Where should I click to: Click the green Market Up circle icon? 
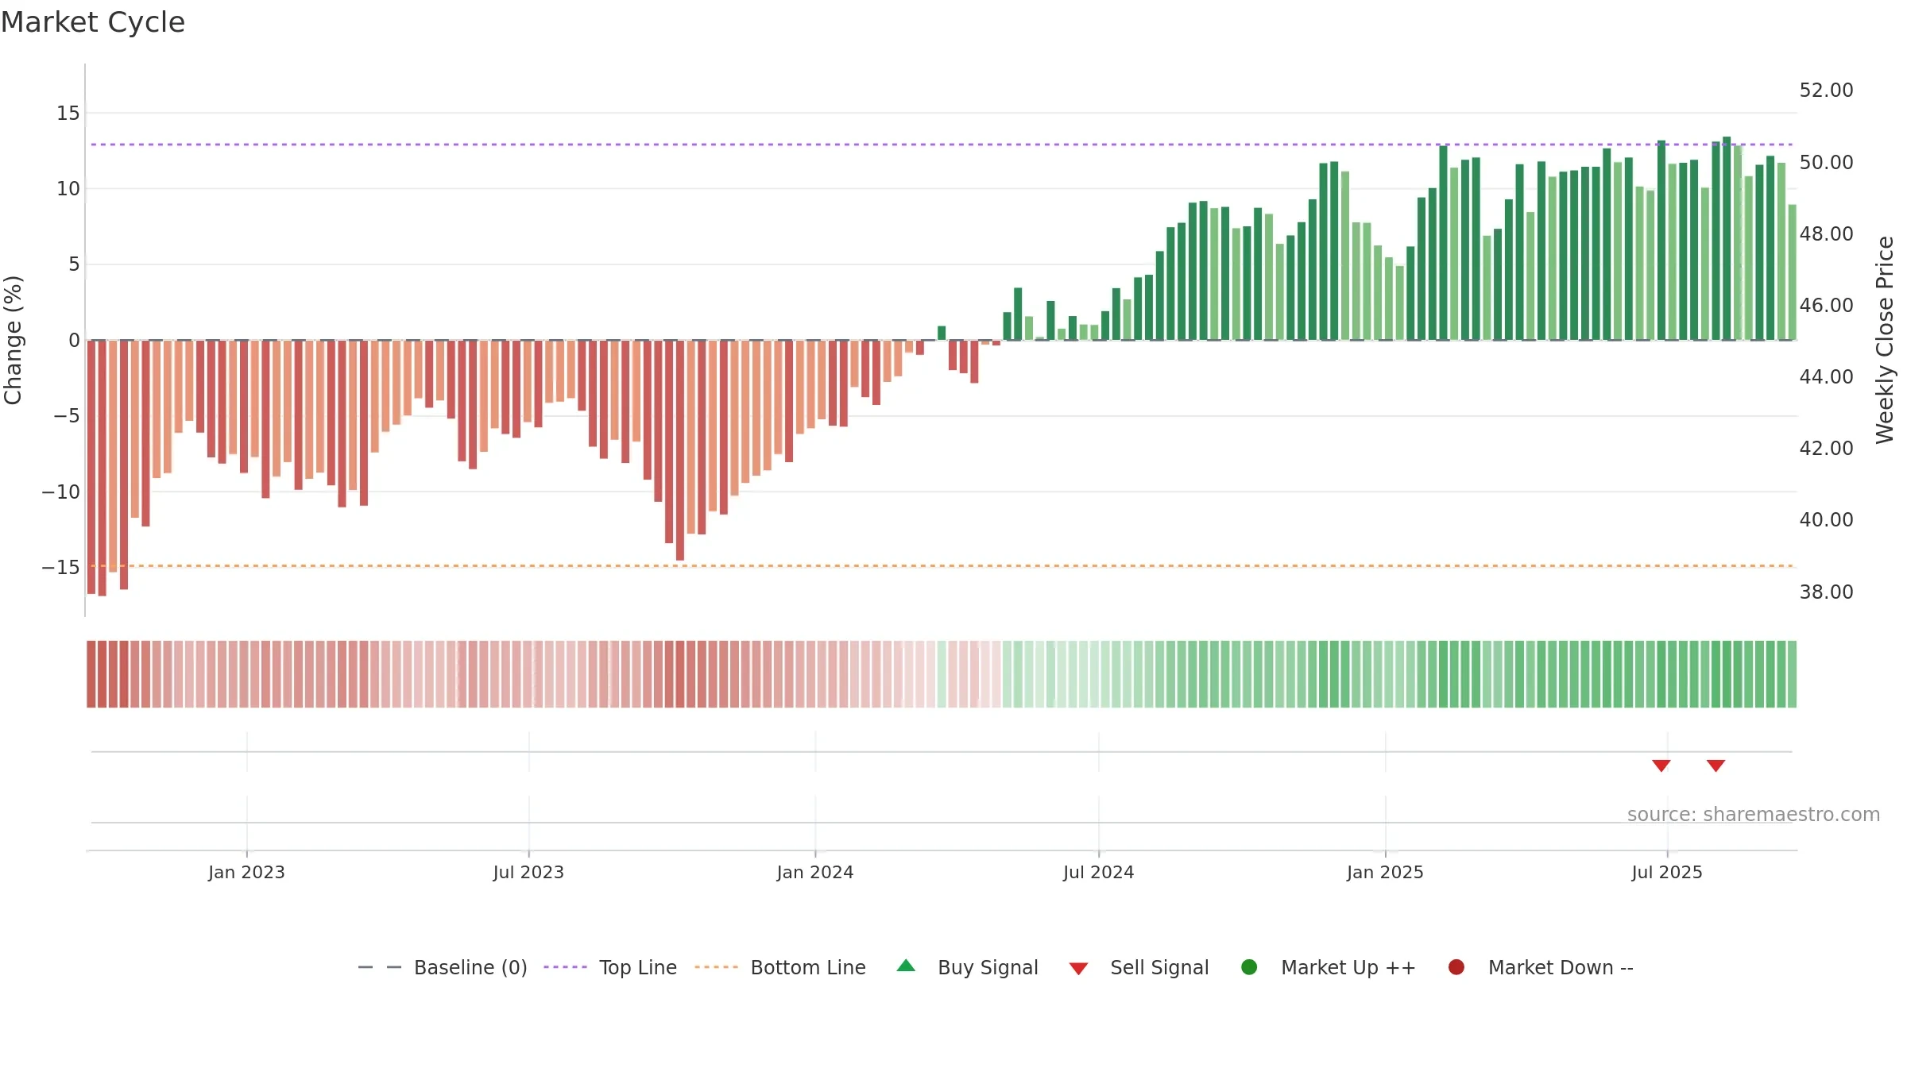click(1249, 967)
